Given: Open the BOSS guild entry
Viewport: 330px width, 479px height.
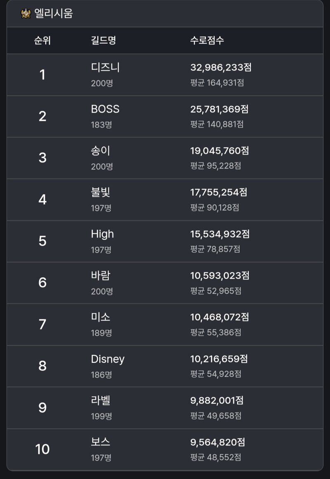Looking at the screenshot, I should click(165, 116).
